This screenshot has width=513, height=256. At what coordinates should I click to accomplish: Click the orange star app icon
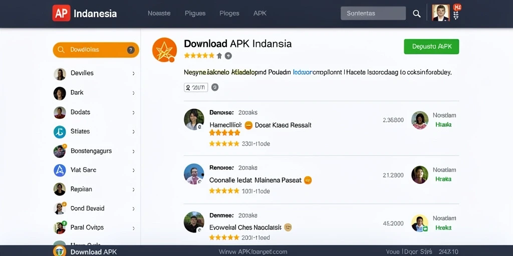(164, 50)
